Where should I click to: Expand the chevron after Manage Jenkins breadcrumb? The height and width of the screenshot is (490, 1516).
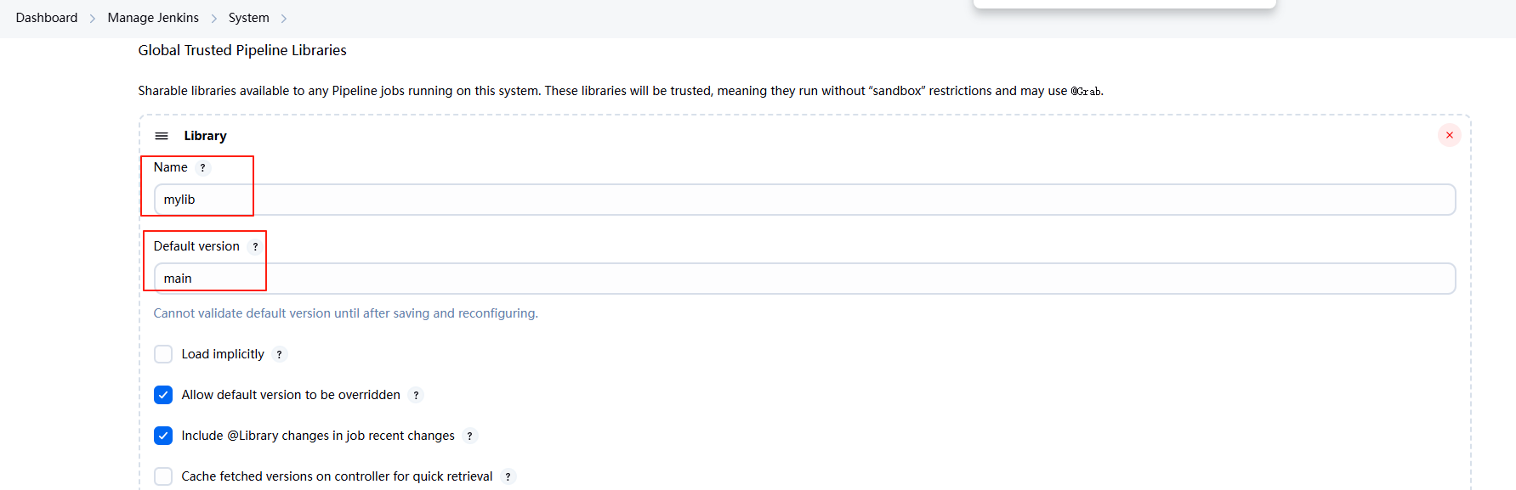coord(214,19)
